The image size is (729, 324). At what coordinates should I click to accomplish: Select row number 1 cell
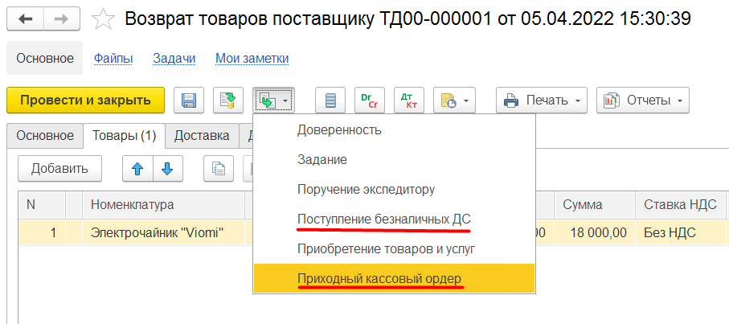point(43,232)
